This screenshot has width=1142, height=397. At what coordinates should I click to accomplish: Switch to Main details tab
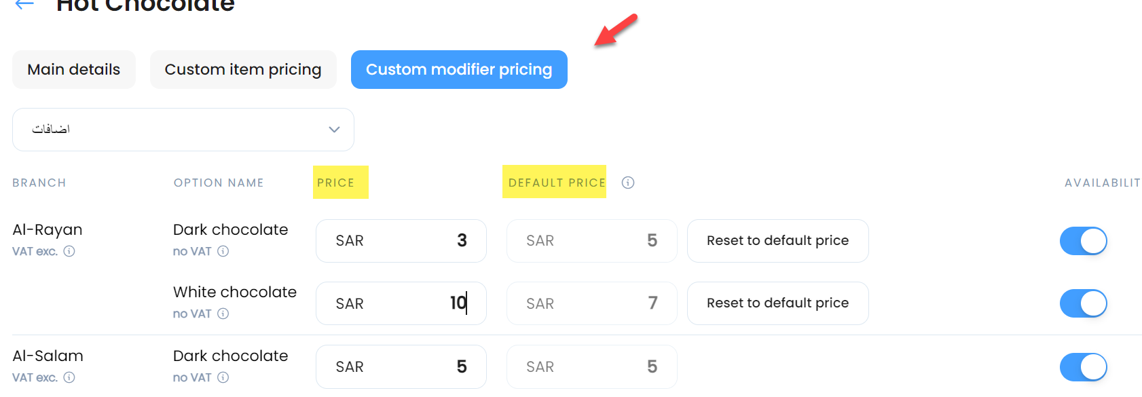[74, 69]
